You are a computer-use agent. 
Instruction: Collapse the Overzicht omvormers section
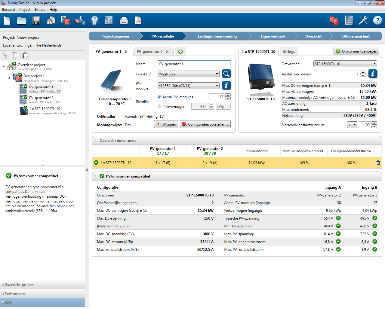click(95, 140)
